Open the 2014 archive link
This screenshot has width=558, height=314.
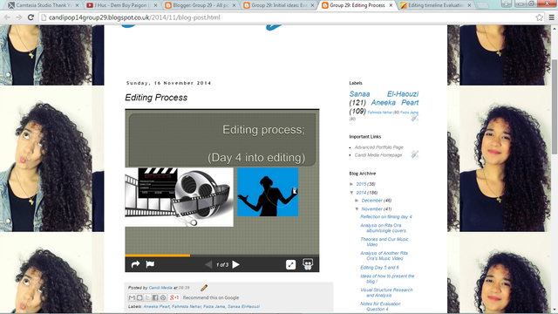(361, 193)
